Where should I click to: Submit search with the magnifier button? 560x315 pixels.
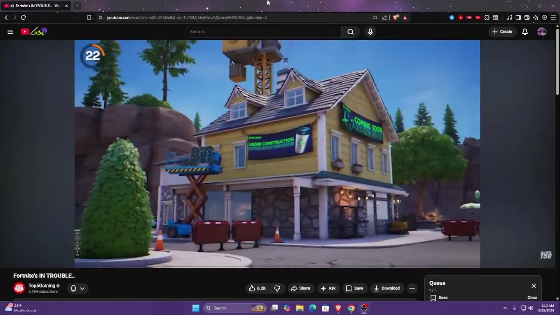click(x=350, y=31)
